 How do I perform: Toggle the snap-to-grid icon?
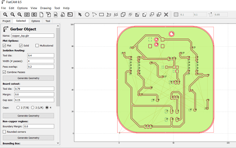coord(176,15)
